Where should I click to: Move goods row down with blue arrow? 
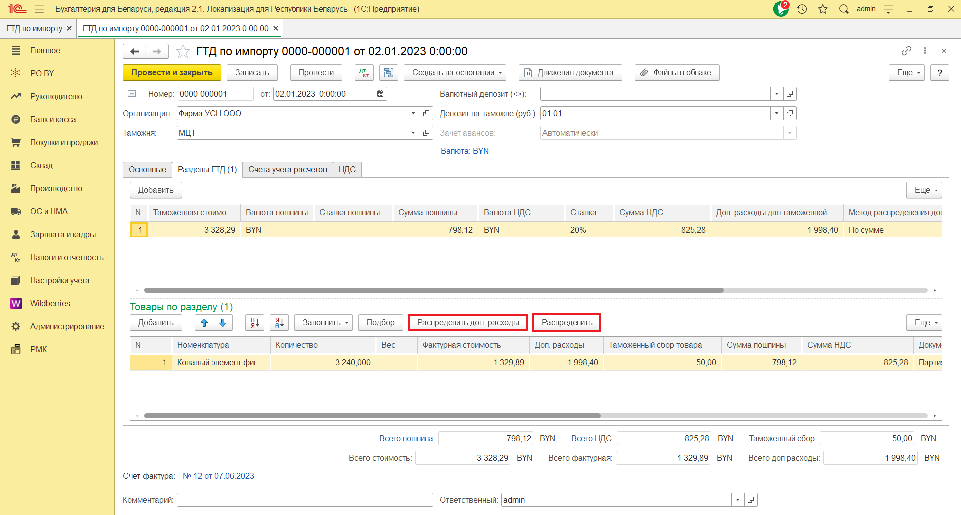click(x=223, y=323)
